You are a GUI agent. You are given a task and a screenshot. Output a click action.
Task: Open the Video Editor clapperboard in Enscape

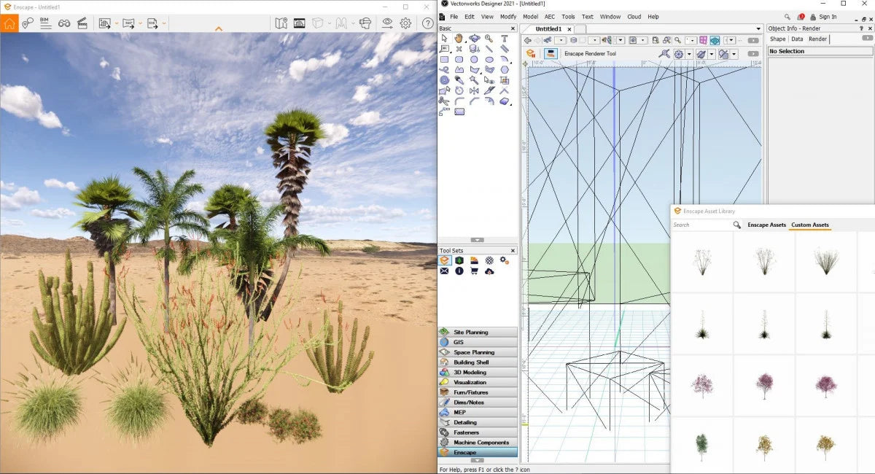click(82, 23)
